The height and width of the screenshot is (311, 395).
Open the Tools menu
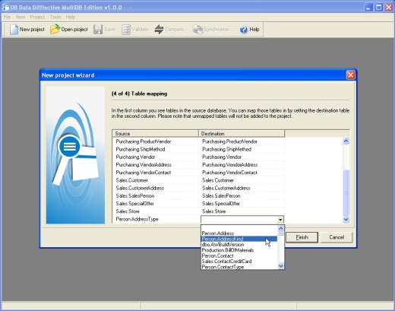(x=55, y=17)
